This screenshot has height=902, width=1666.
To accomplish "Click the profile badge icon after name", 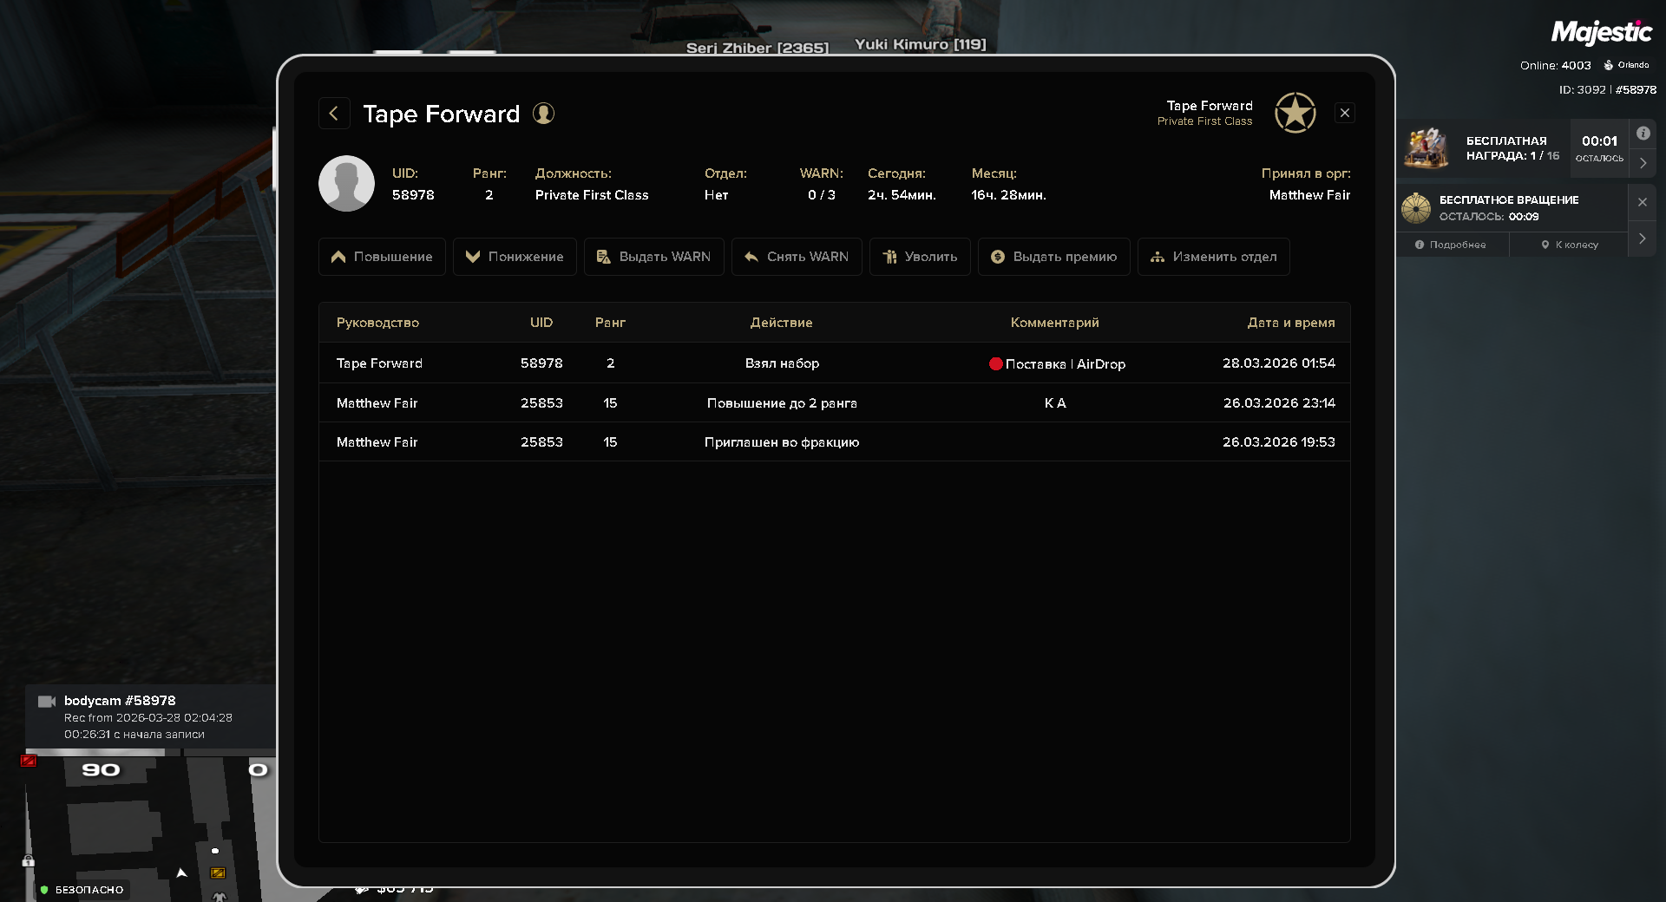I will tap(543, 114).
